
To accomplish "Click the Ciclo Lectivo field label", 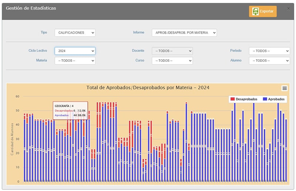I will (38, 50).
